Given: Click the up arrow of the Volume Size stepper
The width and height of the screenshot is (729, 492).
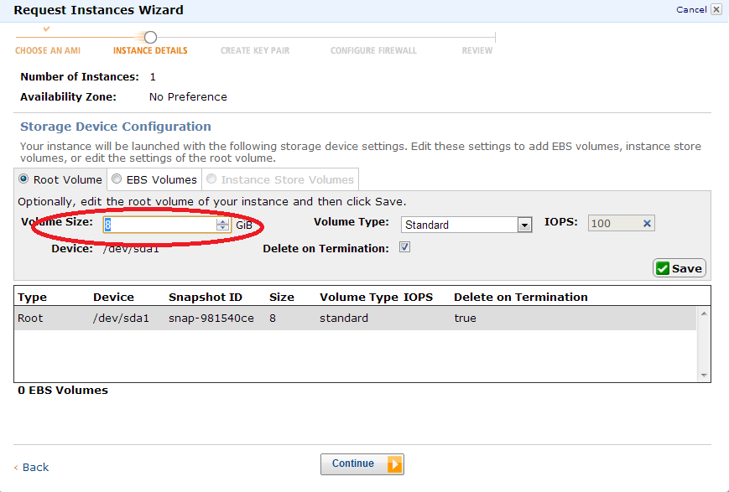Looking at the screenshot, I should pos(222,220).
